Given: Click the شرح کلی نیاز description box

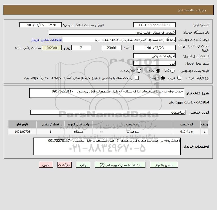Looking at the screenshot, I should [x=107, y=93].
